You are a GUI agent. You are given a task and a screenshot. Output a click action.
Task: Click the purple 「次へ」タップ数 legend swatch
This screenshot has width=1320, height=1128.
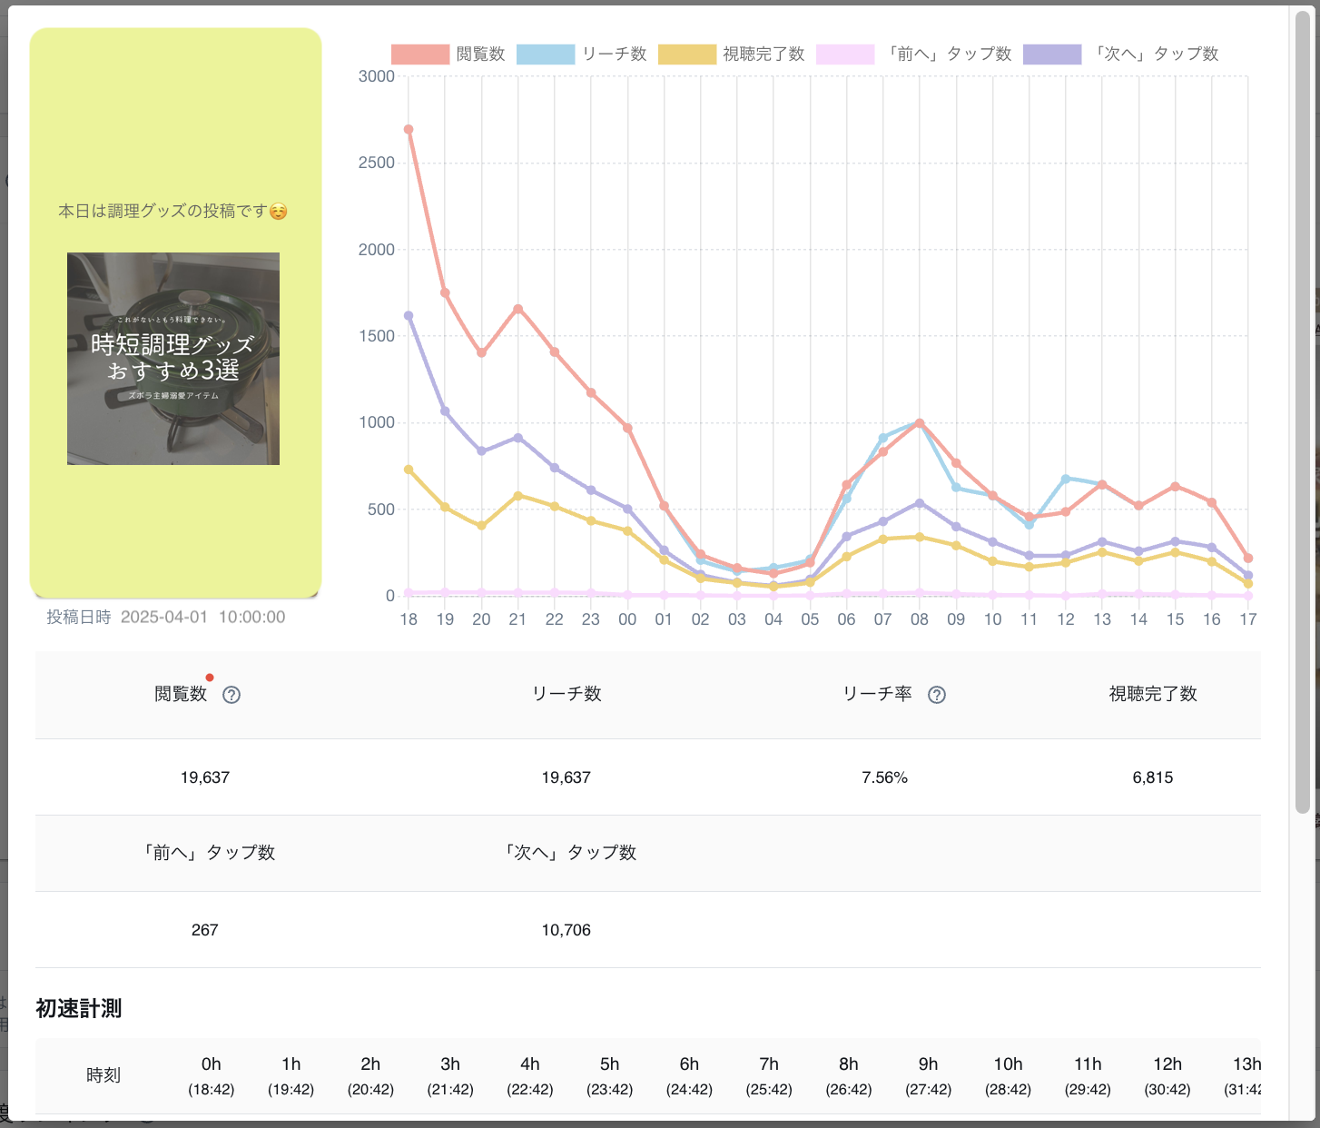1051,54
